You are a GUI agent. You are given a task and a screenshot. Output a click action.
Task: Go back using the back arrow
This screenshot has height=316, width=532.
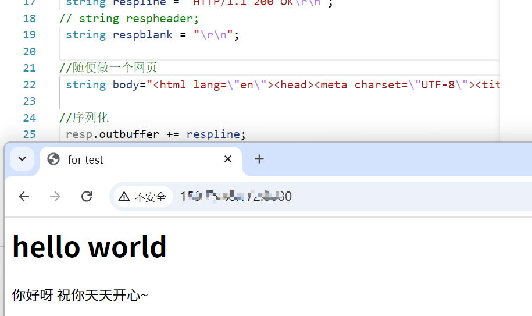click(x=24, y=197)
